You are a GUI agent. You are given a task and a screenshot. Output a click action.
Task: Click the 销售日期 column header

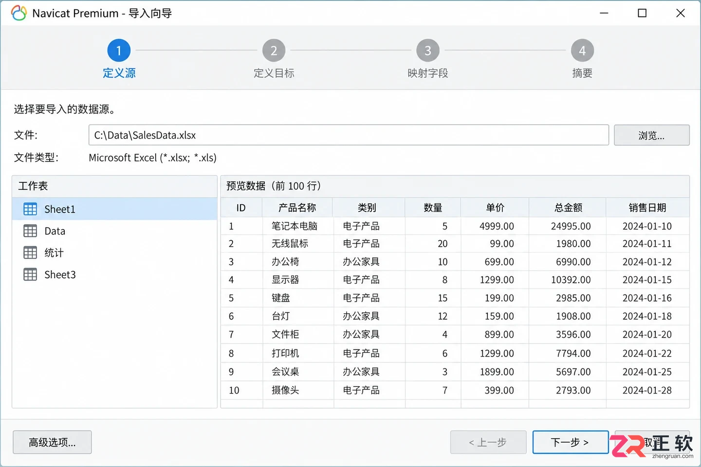pos(647,208)
